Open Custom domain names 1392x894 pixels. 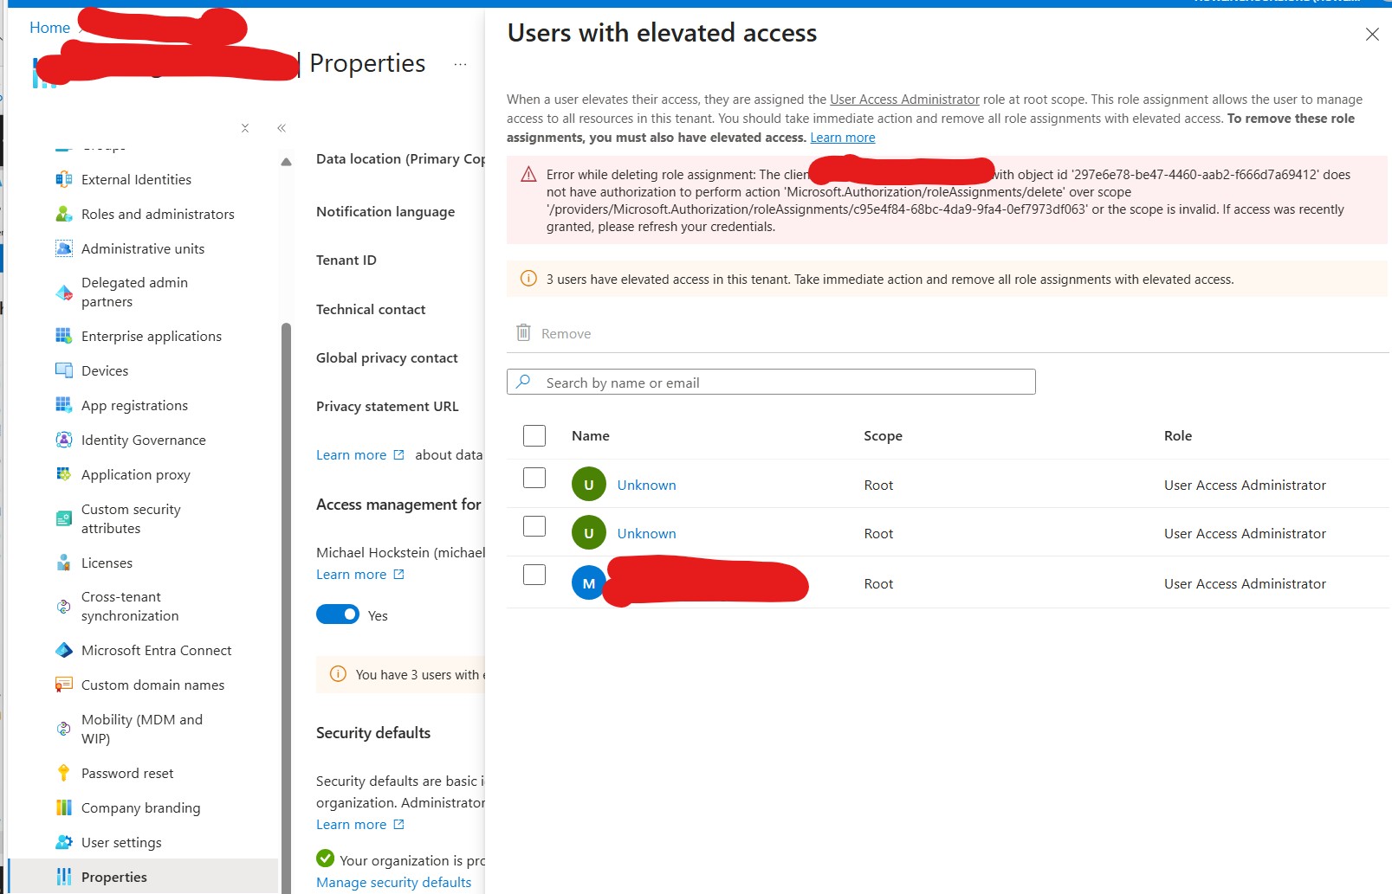click(x=152, y=685)
